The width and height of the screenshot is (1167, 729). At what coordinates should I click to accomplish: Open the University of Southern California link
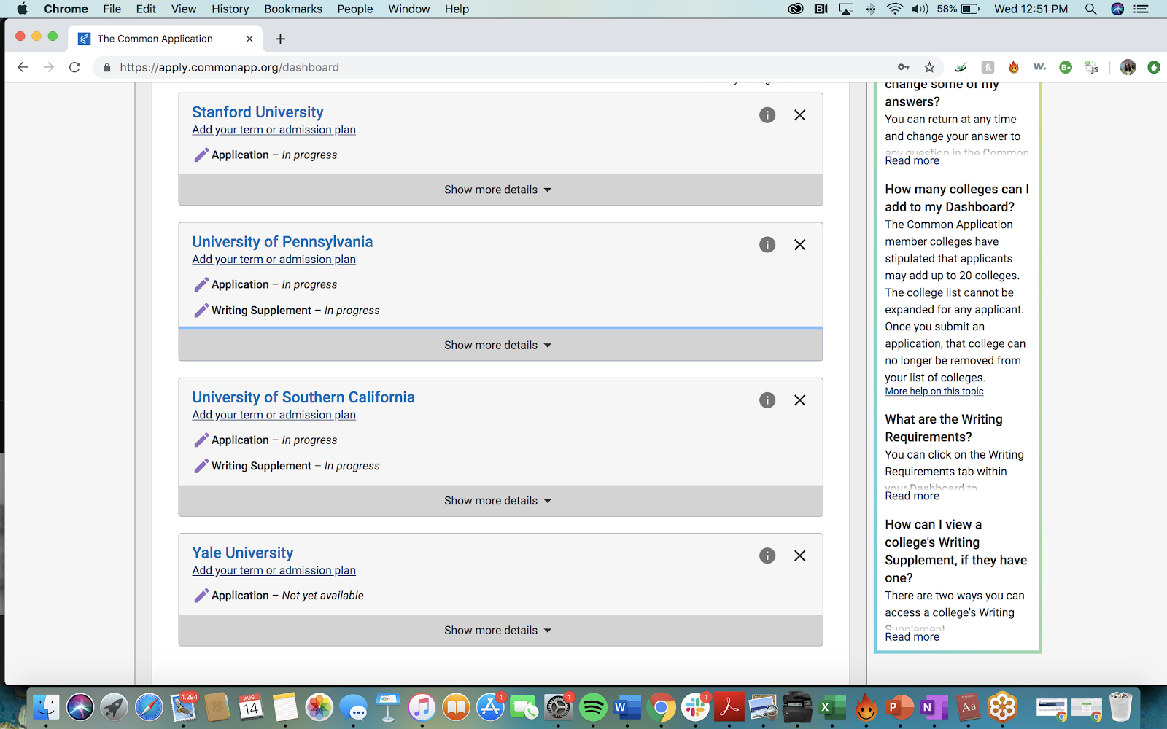pyautogui.click(x=303, y=397)
